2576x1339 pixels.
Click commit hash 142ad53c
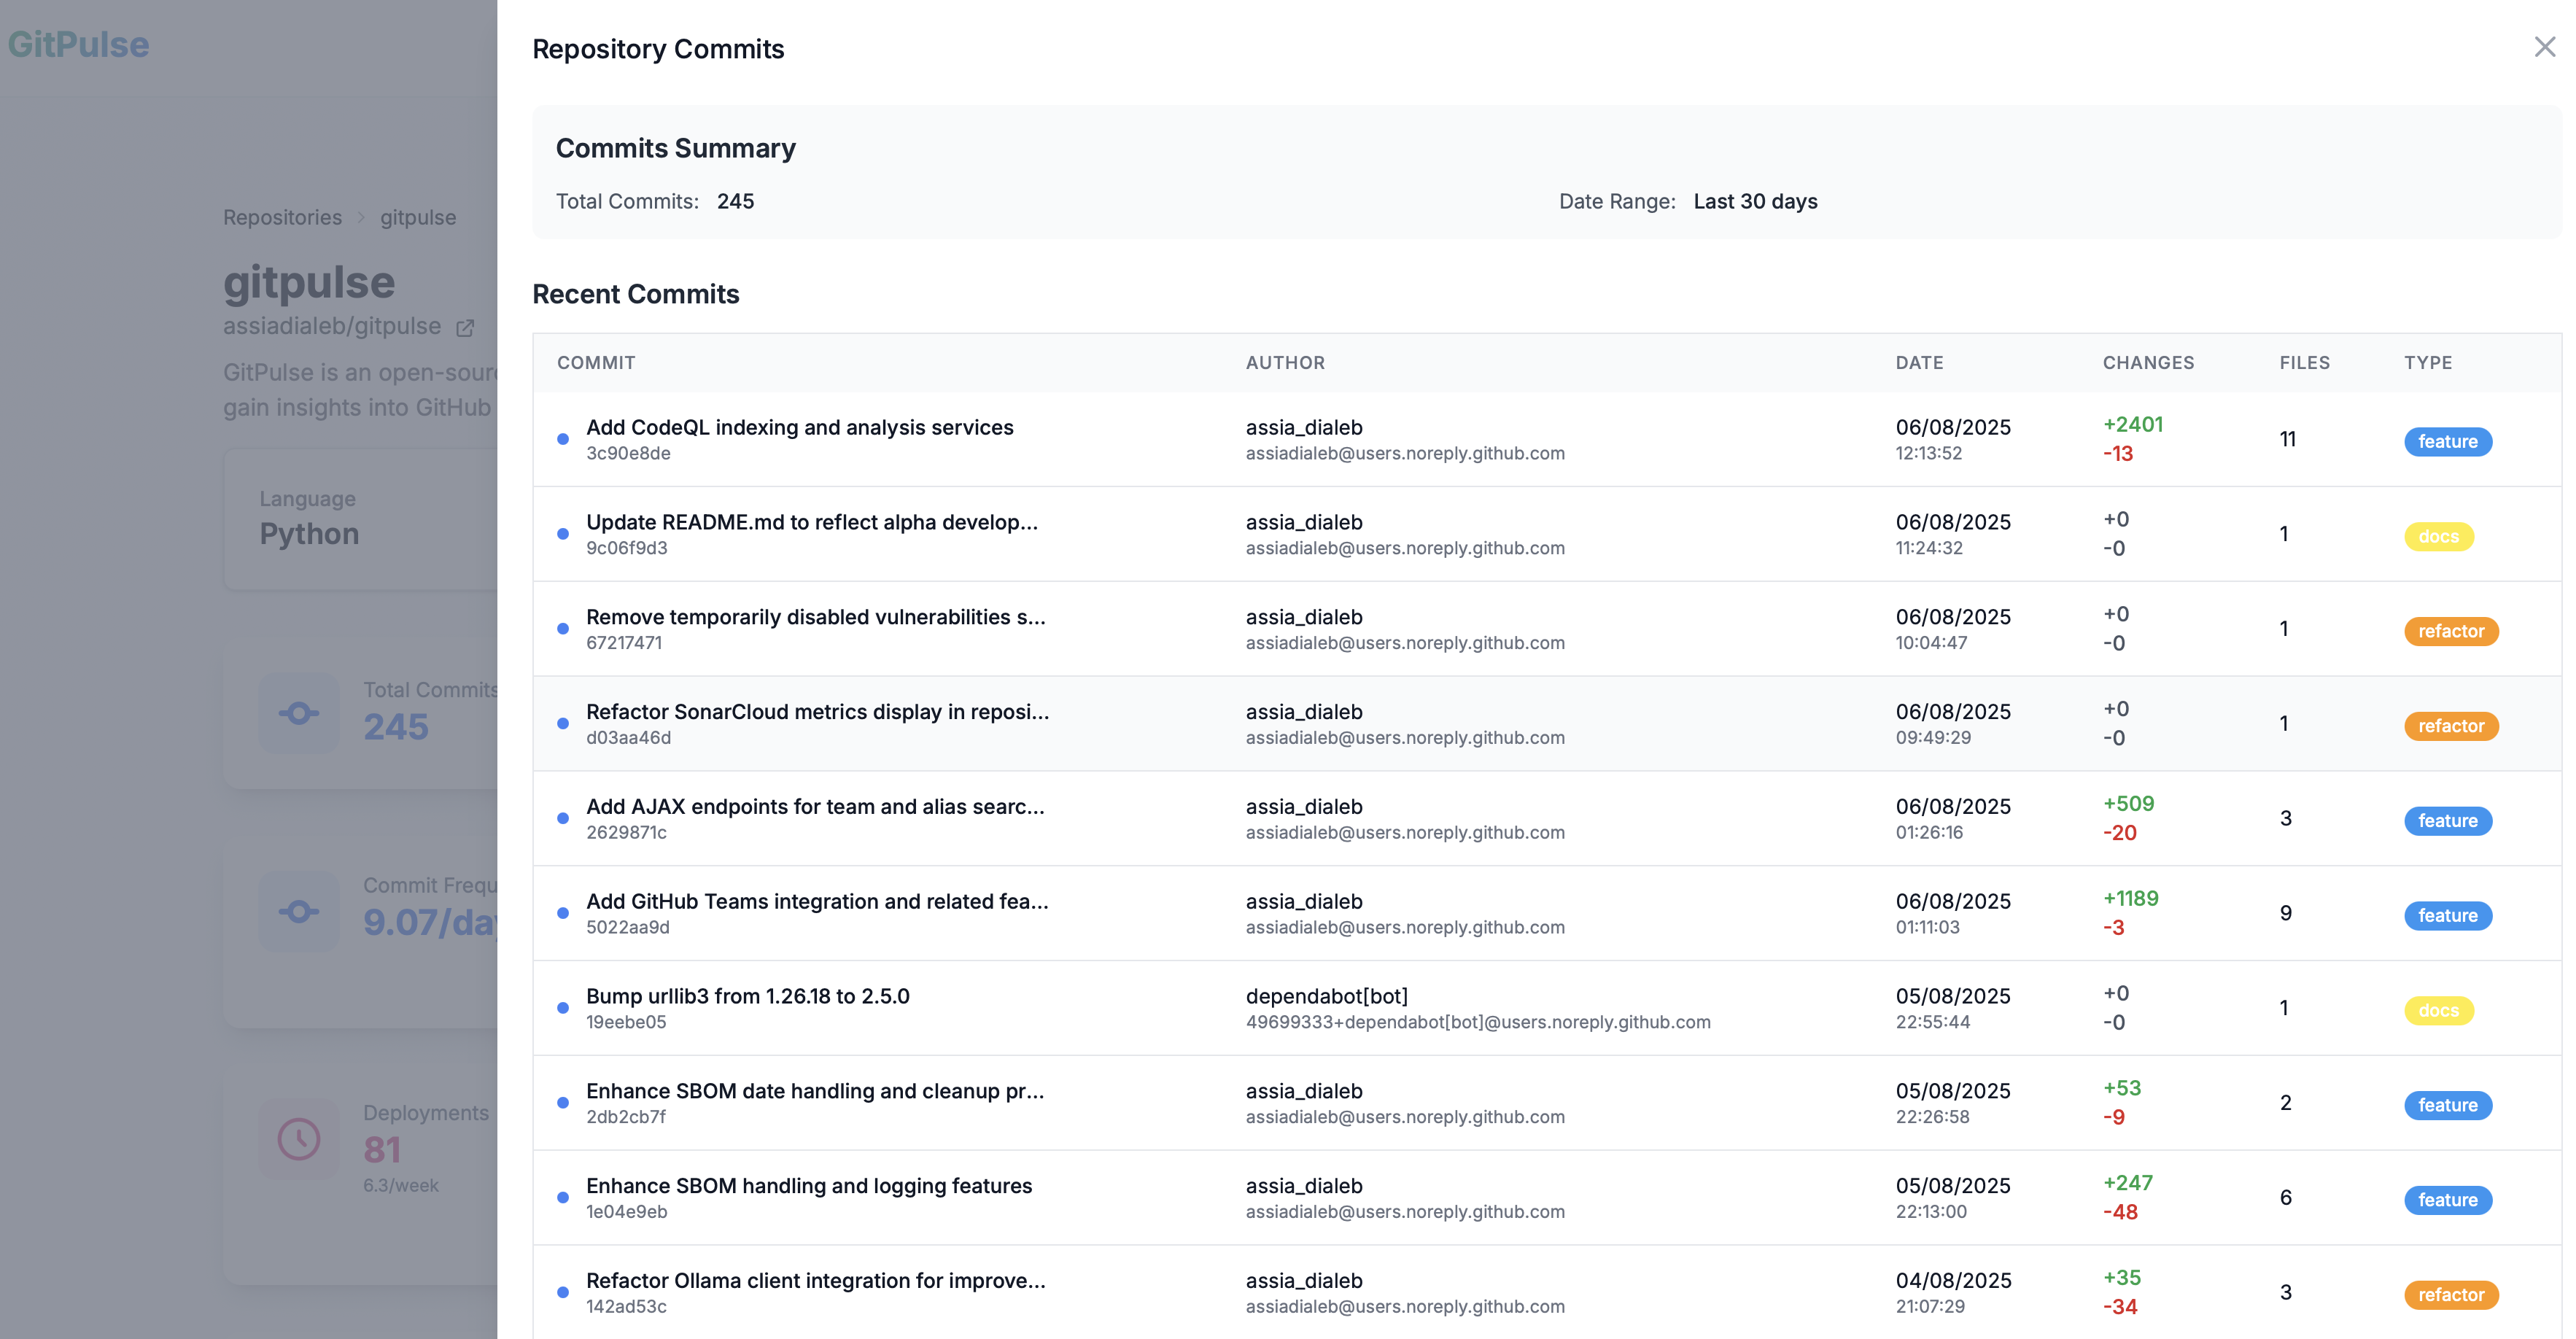(x=626, y=1307)
